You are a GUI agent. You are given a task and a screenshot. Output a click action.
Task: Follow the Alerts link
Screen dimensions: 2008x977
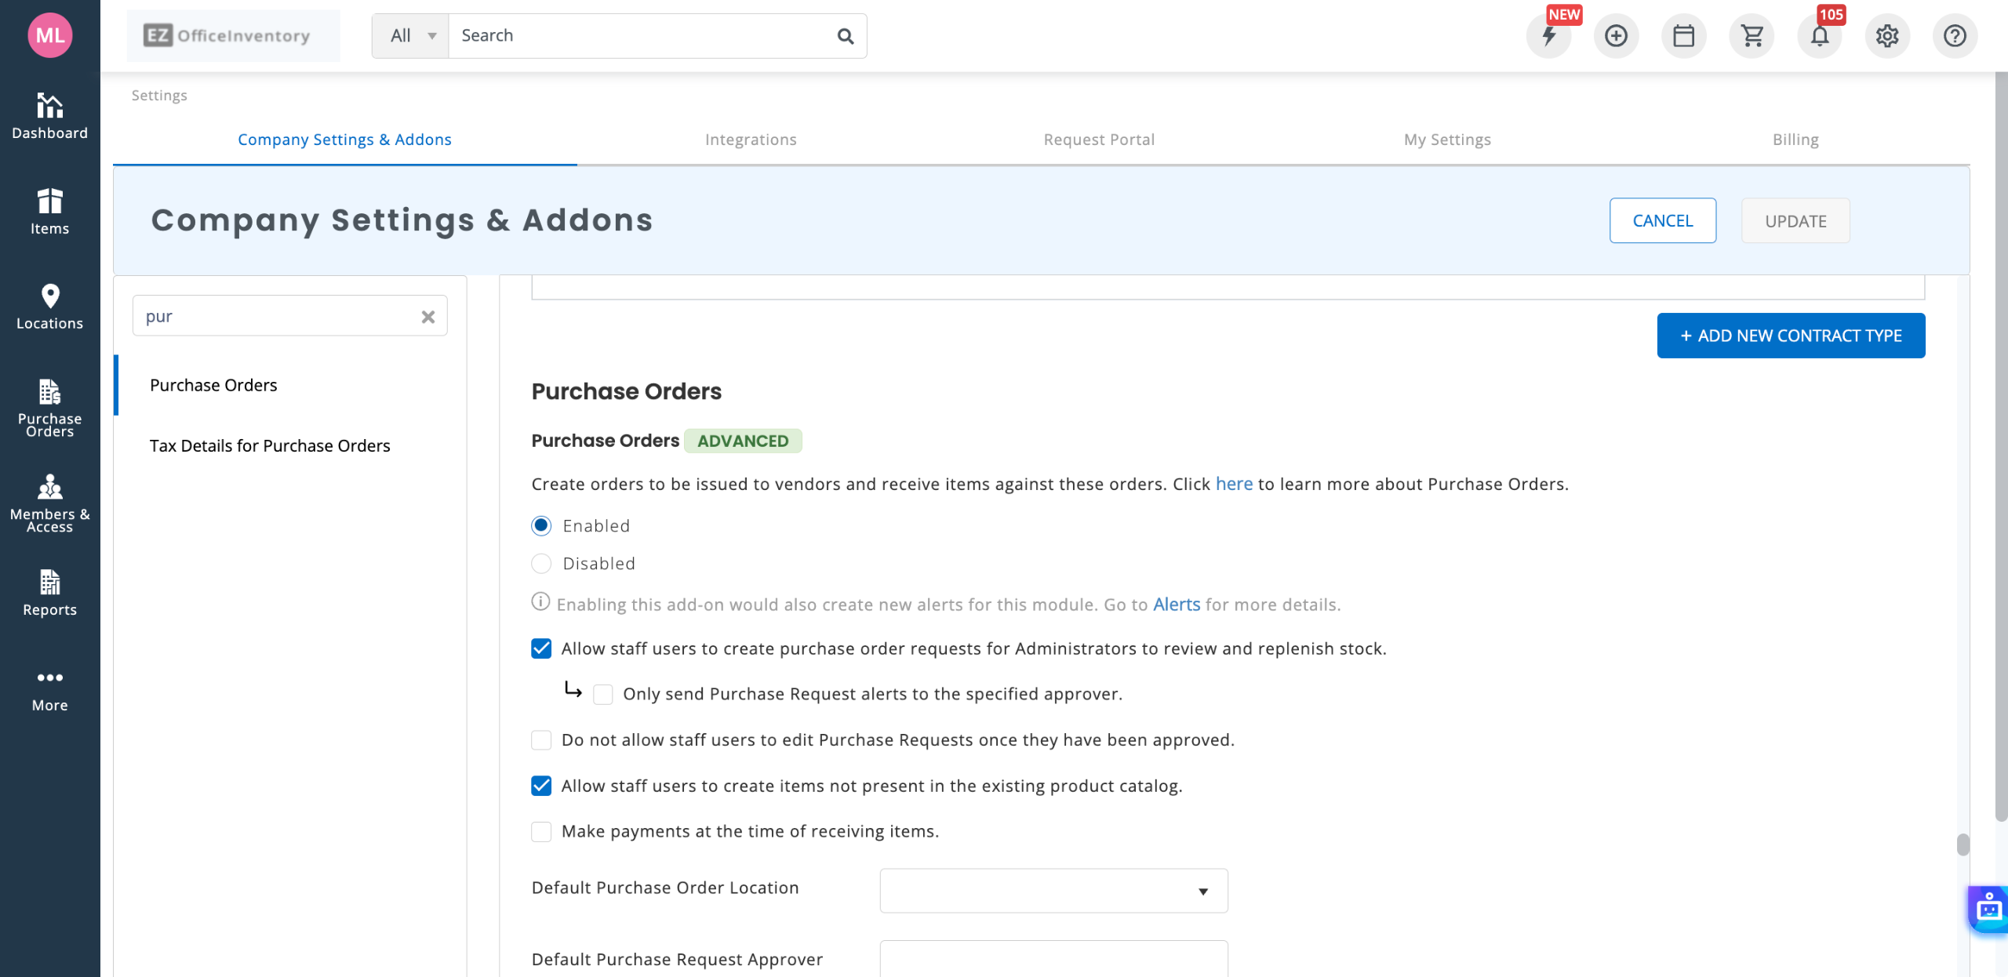1177,605
